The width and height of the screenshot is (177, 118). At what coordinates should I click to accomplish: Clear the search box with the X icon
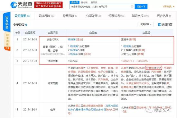[x=132, y=6]
